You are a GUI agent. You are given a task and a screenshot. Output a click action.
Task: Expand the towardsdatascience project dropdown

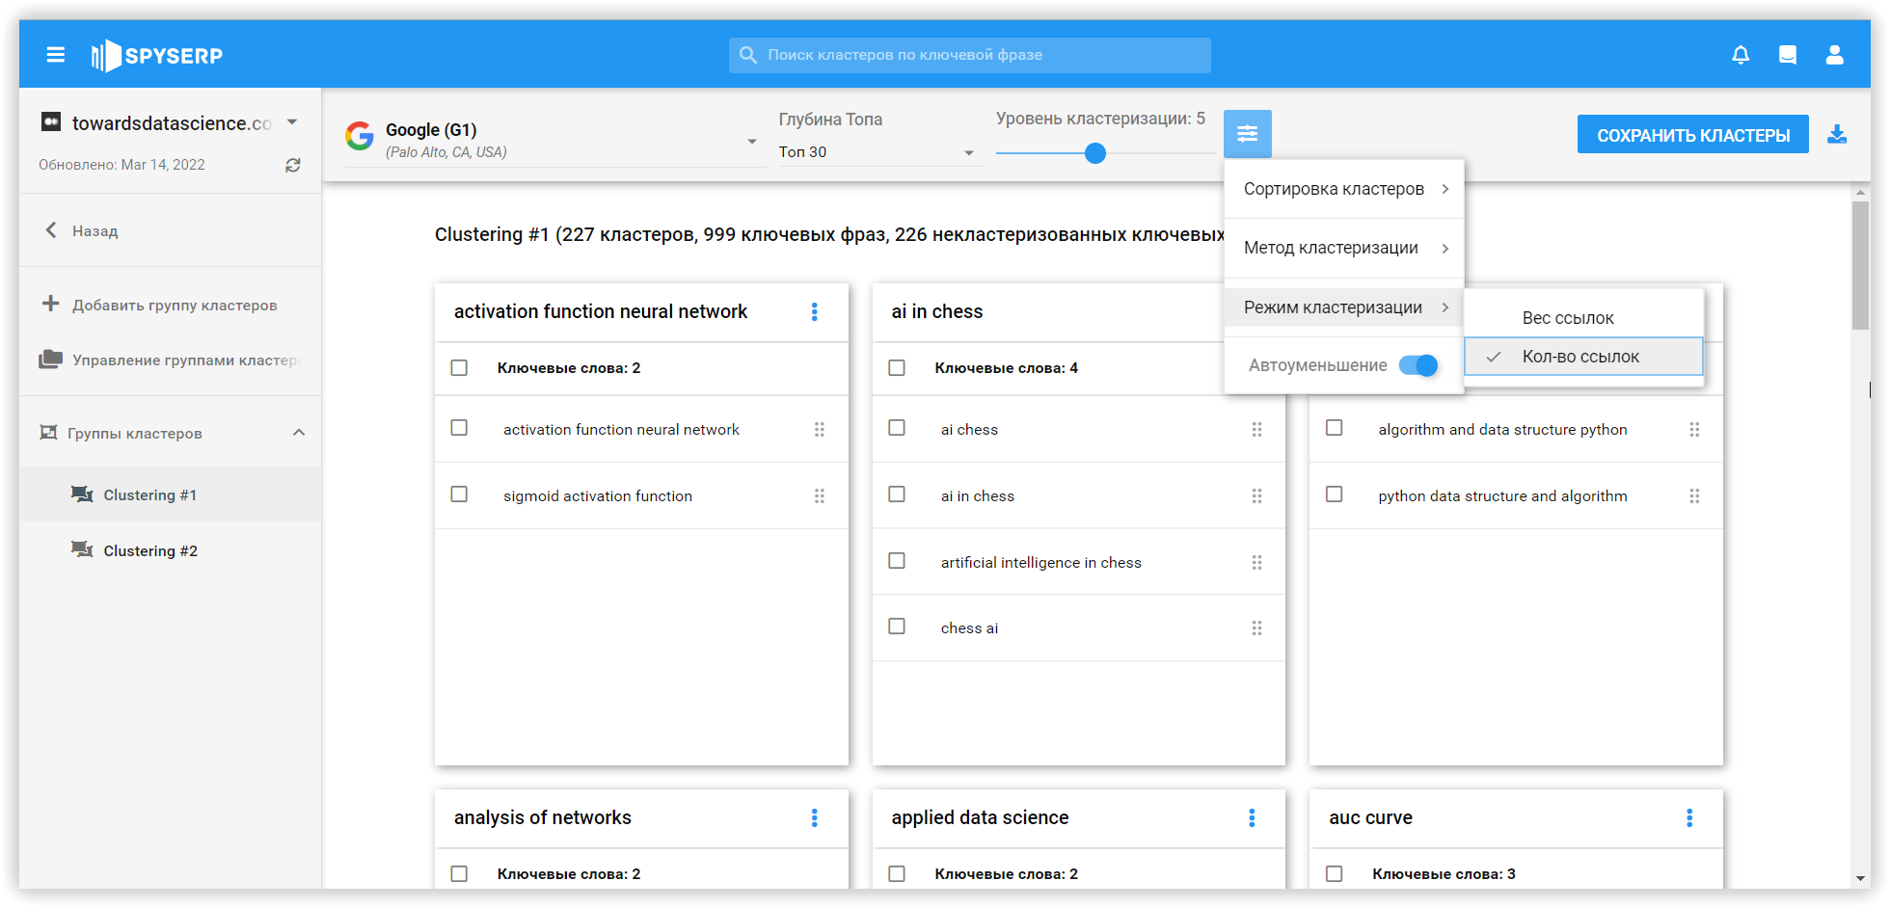pyautogui.click(x=292, y=122)
